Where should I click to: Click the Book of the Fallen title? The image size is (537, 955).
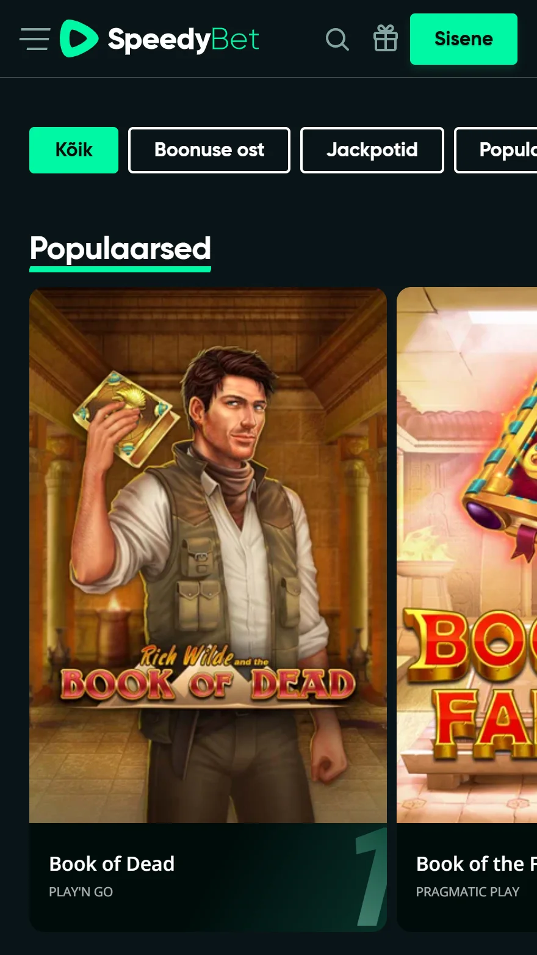477,864
